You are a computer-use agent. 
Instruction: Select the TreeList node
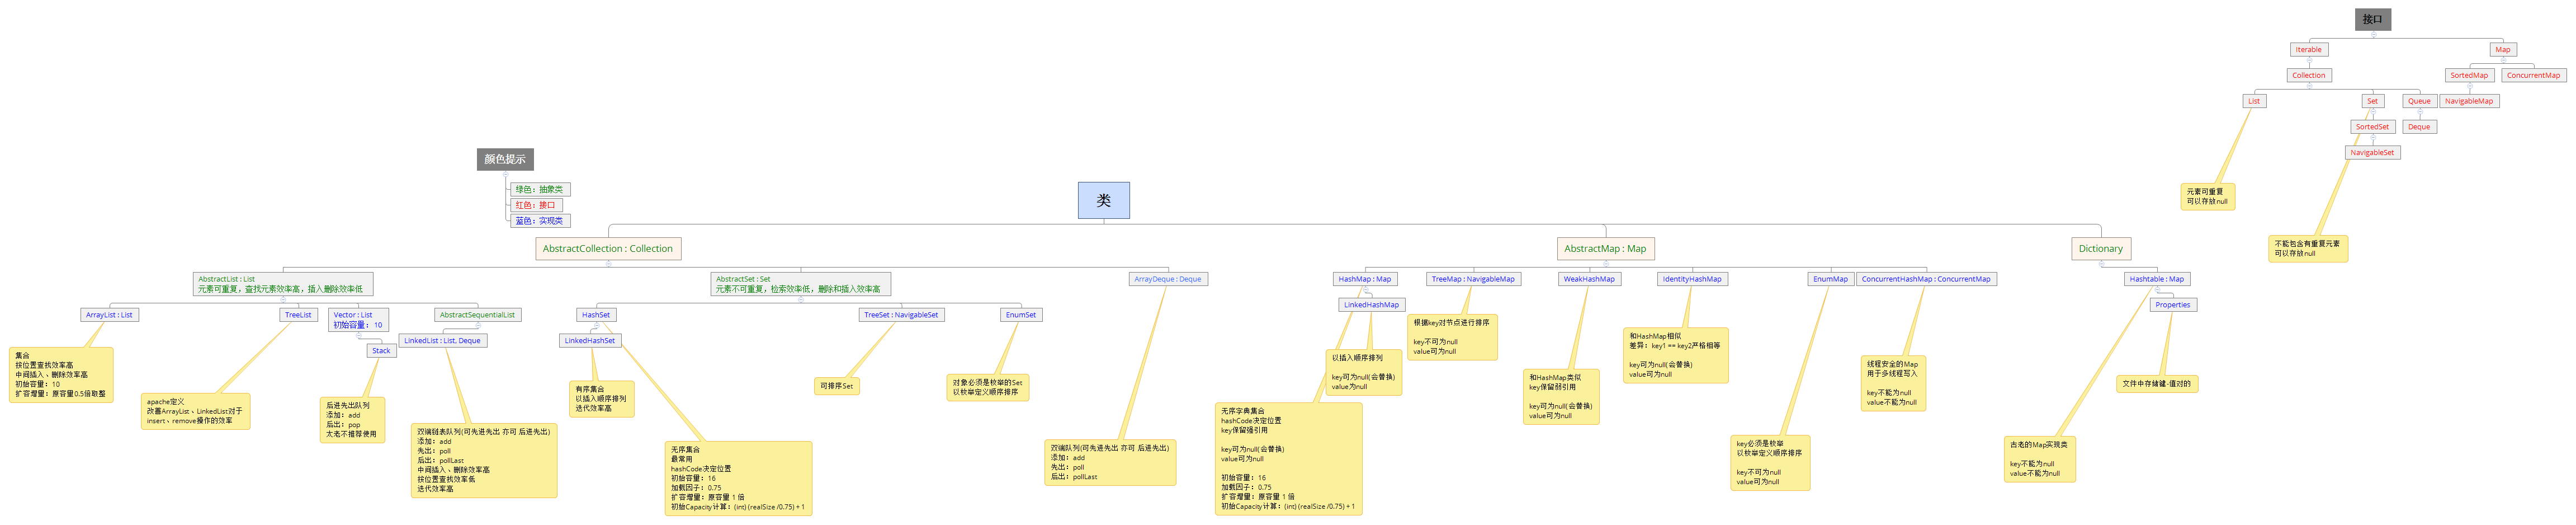[x=298, y=315]
